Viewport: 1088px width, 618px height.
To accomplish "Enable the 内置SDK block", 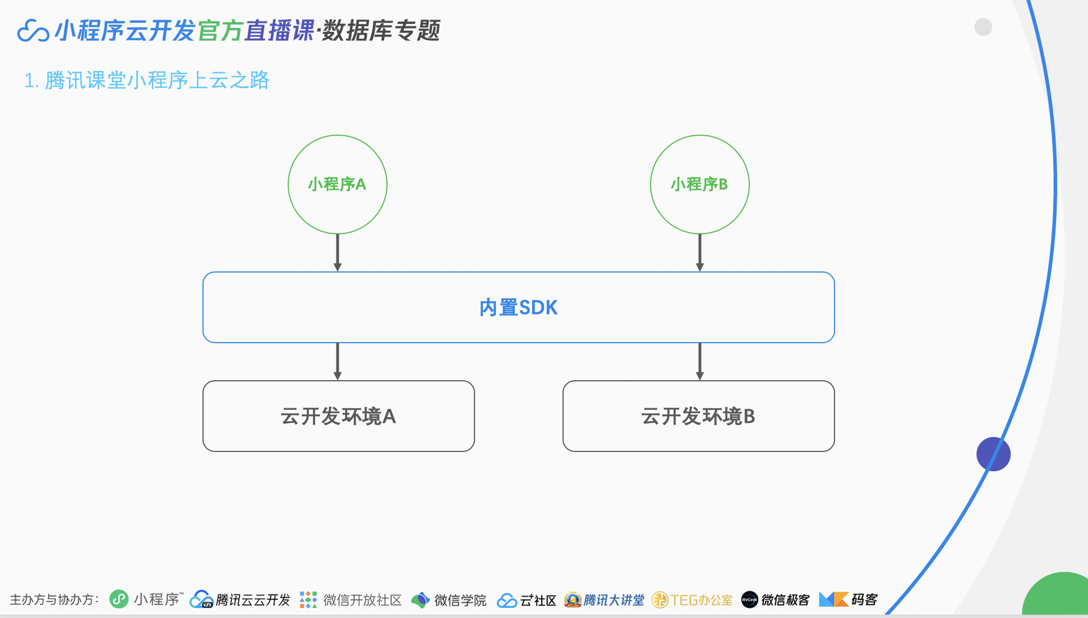I will click(519, 307).
